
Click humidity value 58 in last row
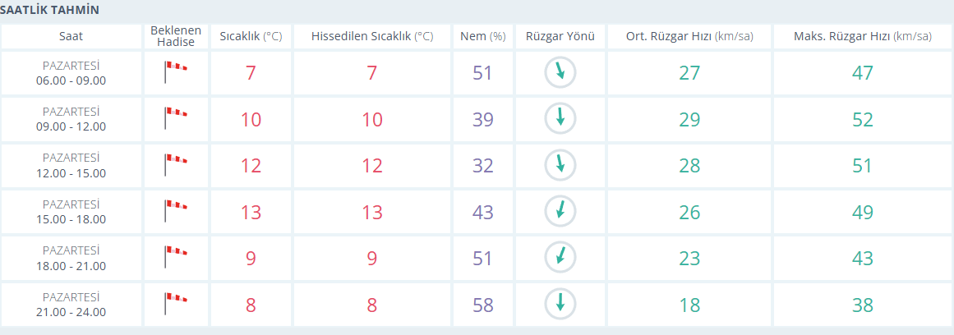[482, 305]
